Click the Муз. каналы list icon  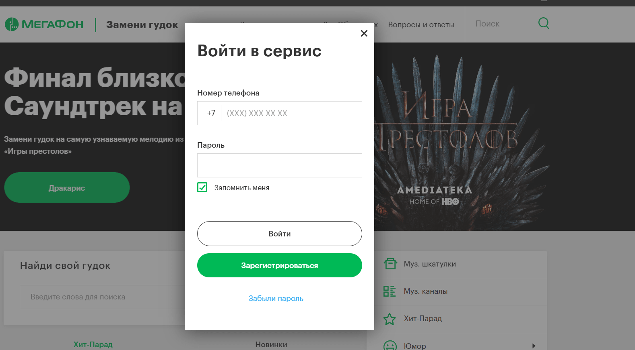click(389, 291)
